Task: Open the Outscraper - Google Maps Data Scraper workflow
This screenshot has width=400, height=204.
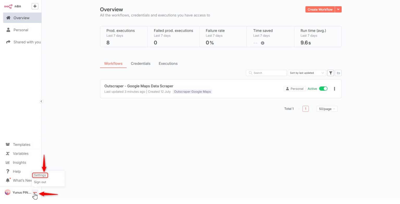Action: pos(139,86)
